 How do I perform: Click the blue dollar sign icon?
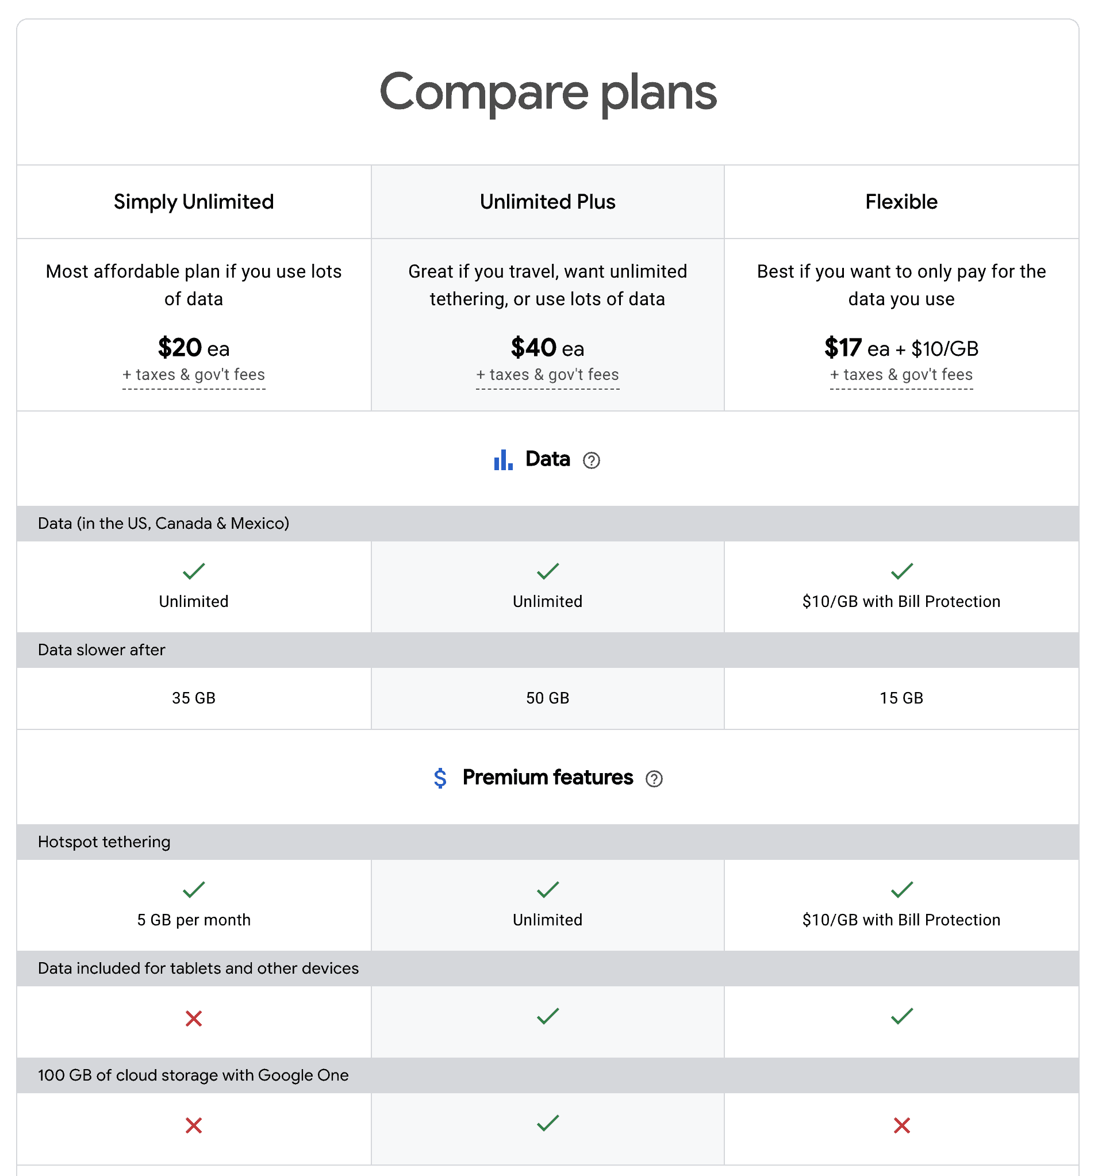point(440,778)
